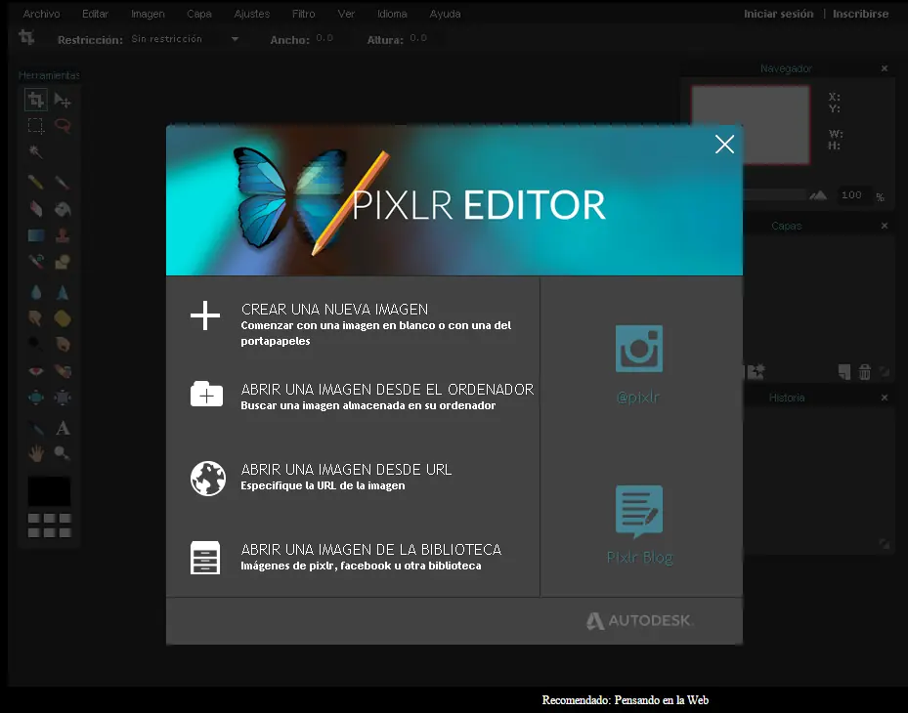
Task: Close the Historia panel
Action: coord(885,398)
